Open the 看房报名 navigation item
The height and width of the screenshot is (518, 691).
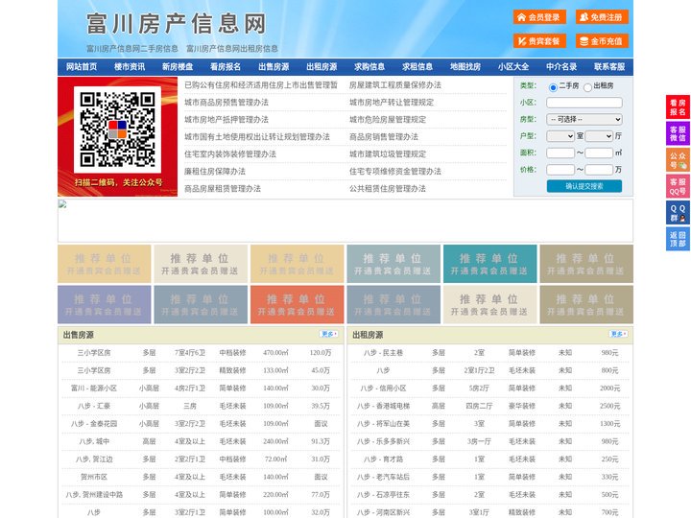tap(226, 67)
